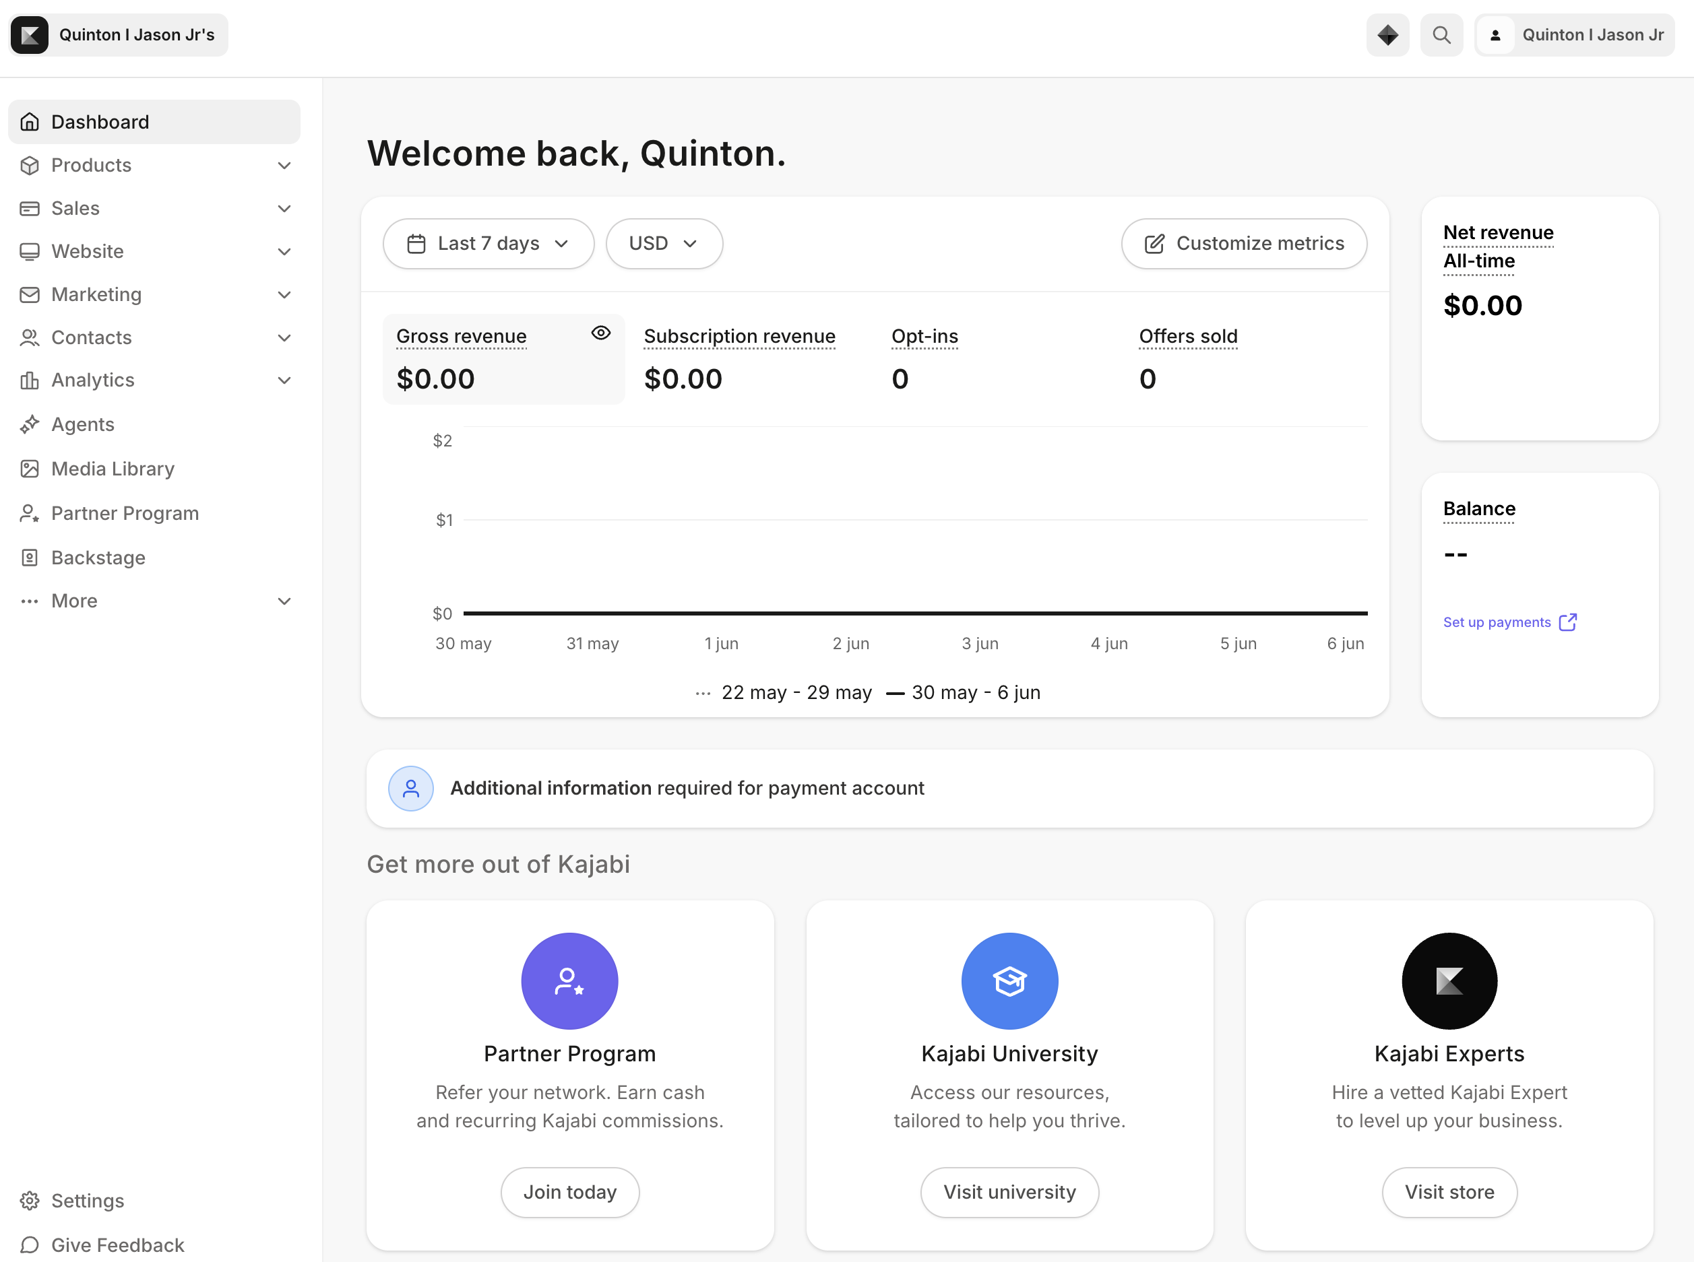Screen dimensions: 1694x1262
Task: Follow the Set up payments link
Action: [1510, 623]
